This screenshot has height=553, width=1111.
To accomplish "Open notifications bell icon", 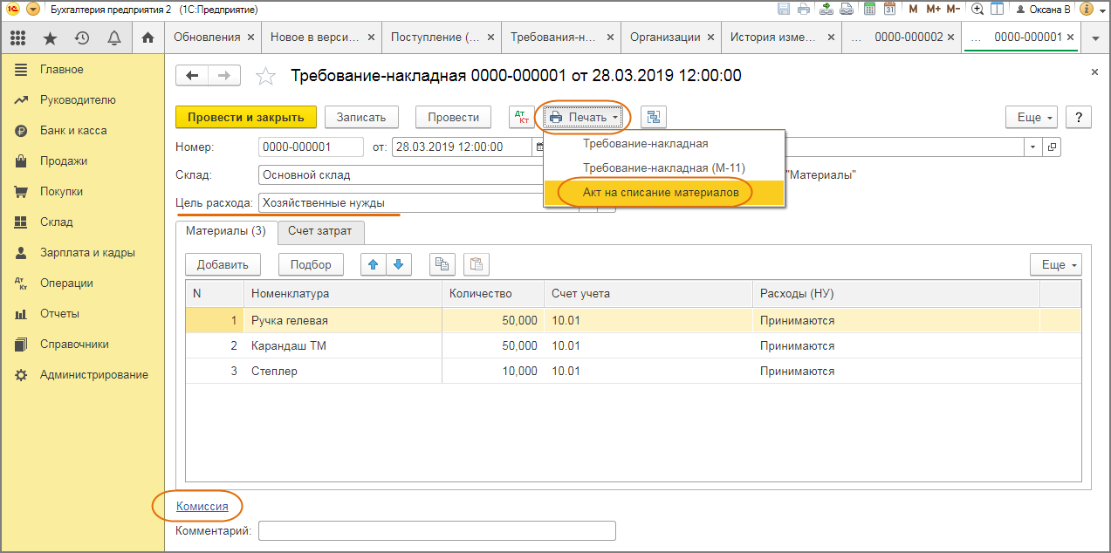I will click(113, 38).
